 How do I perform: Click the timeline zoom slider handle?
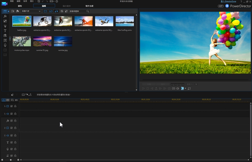pyautogui.click(x=11, y=160)
